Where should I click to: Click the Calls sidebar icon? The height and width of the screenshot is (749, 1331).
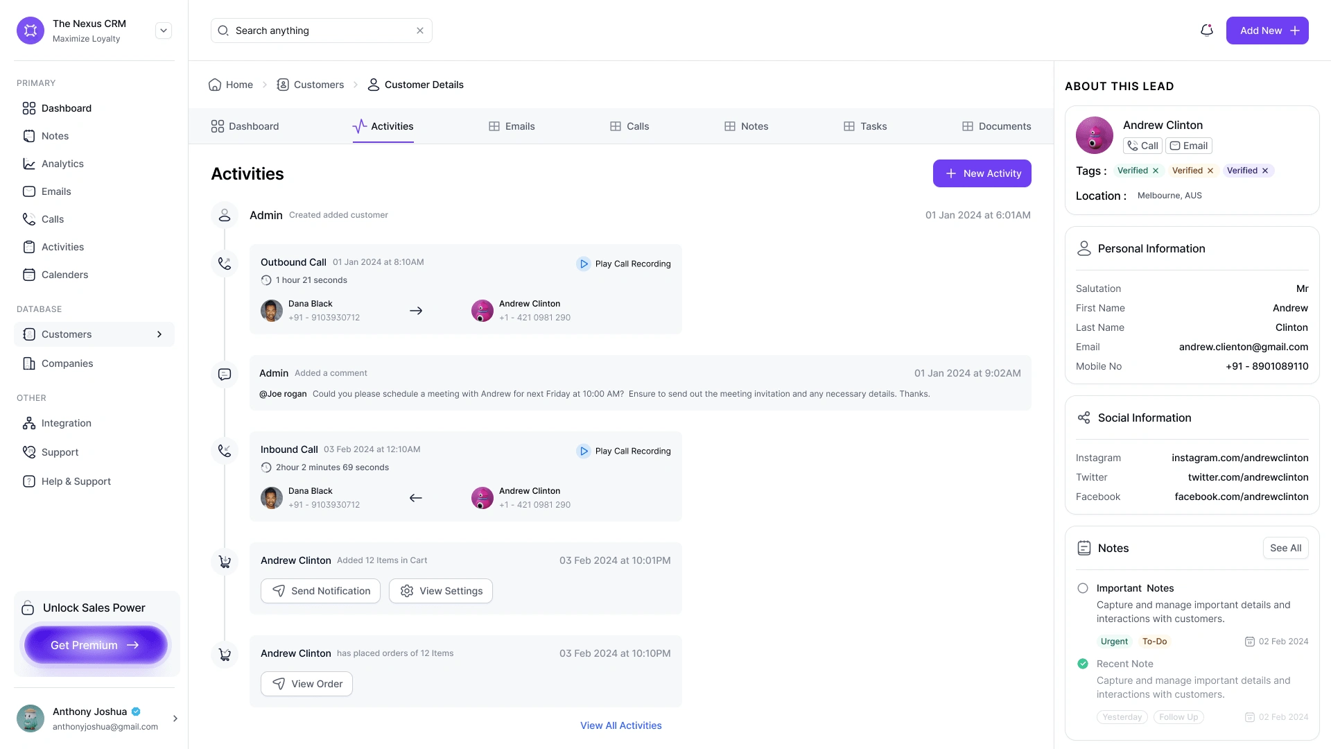tap(28, 218)
